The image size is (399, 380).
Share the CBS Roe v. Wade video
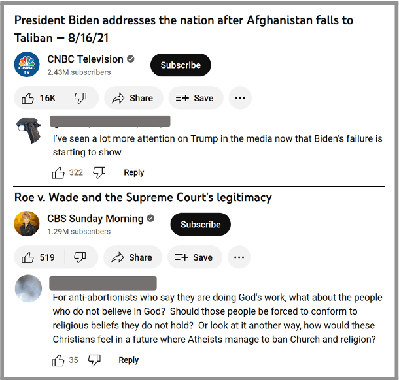132,257
